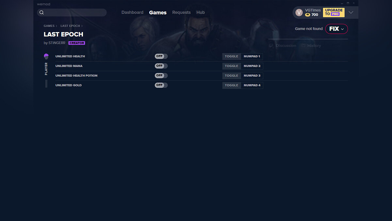Toggle Unlimited Gold cheat on
Image resolution: width=392 pixels, height=221 pixels.
tap(161, 85)
